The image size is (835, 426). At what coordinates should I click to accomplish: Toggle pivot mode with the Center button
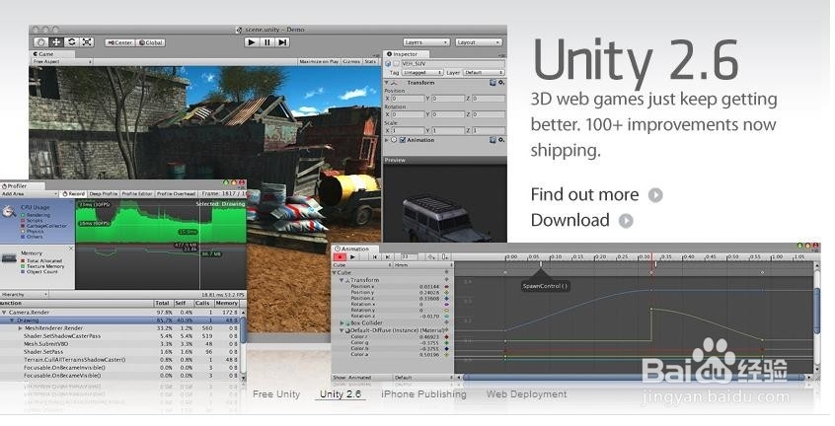pyautogui.click(x=119, y=42)
